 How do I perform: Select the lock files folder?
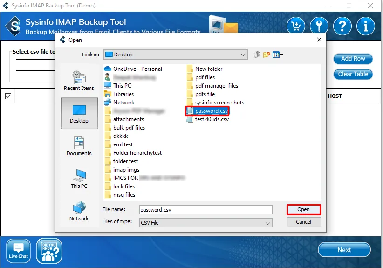pos(119,186)
